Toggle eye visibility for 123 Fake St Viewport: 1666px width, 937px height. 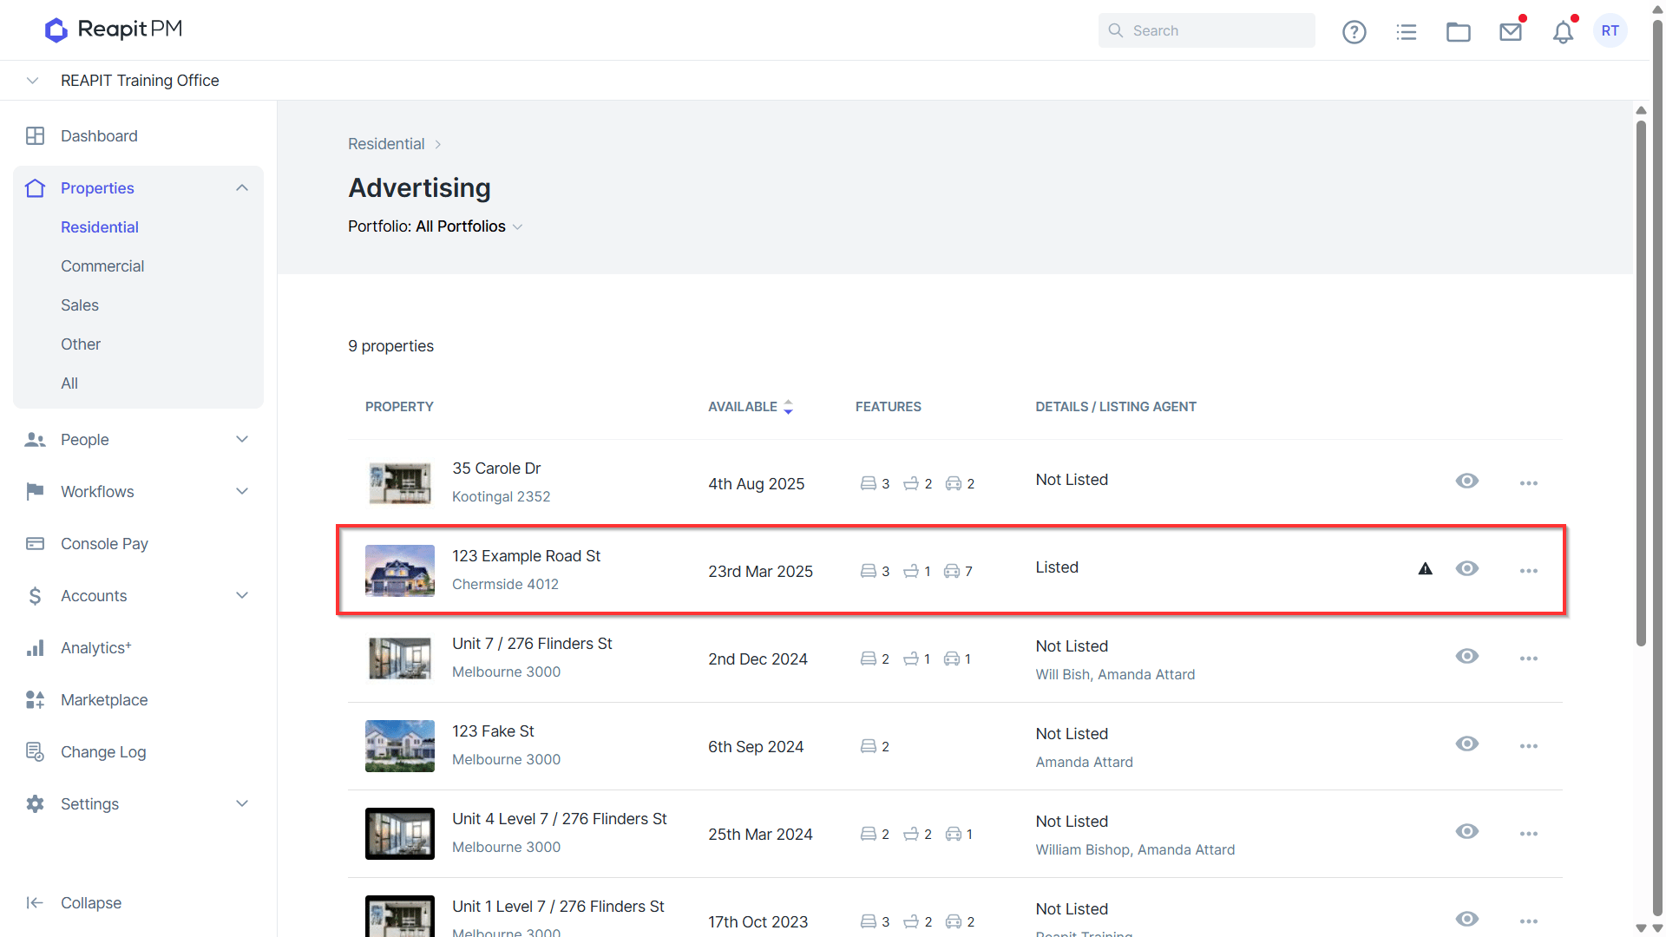(x=1467, y=744)
